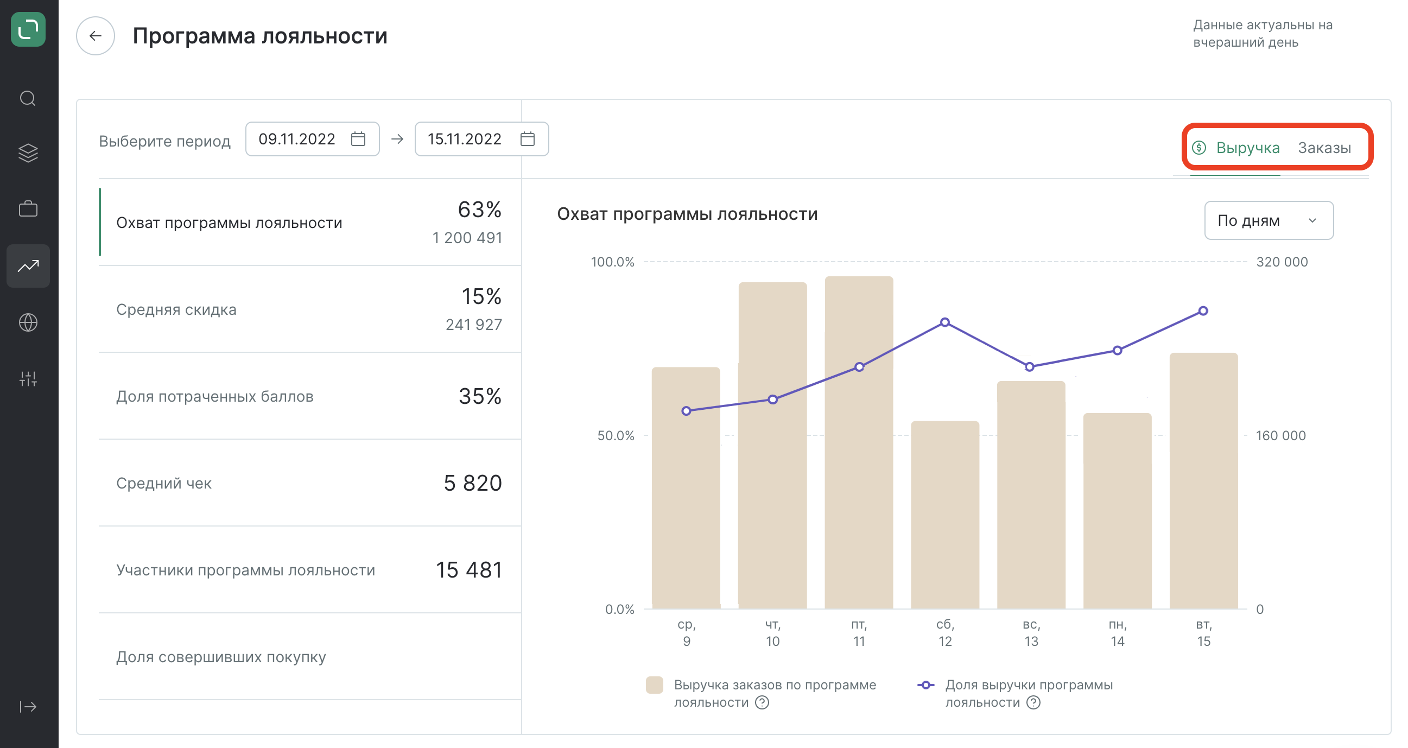Open the start date calendar icon
1408x748 pixels.
358,139
